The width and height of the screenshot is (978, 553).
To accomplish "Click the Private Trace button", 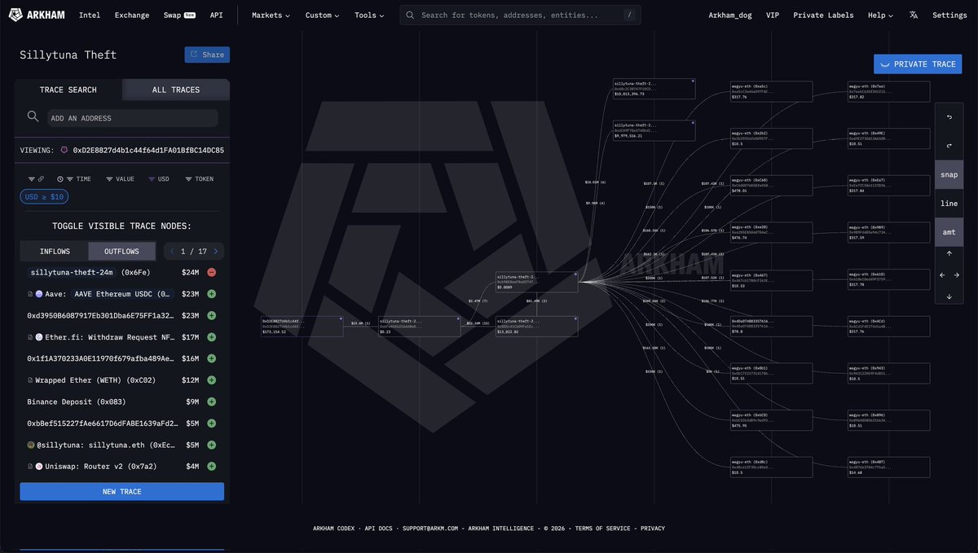I will [918, 64].
